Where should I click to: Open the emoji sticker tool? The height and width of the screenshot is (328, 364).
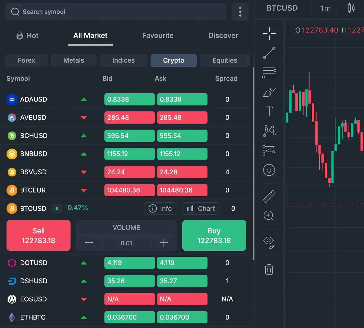[x=269, y=170]
